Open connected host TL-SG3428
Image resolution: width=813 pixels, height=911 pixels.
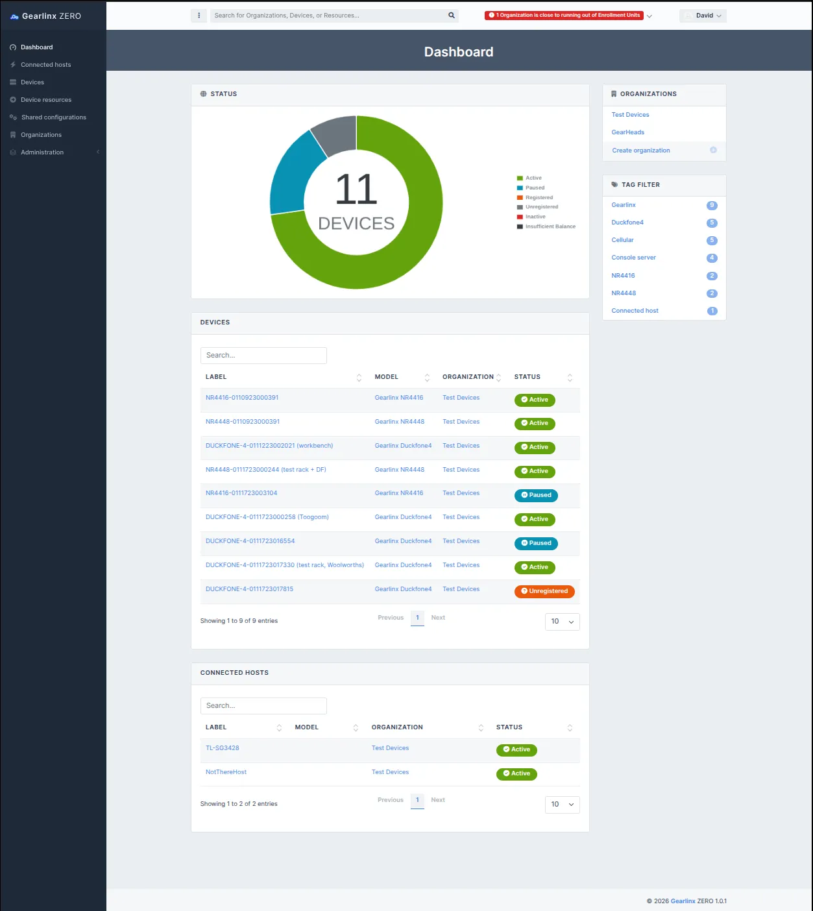223,748
